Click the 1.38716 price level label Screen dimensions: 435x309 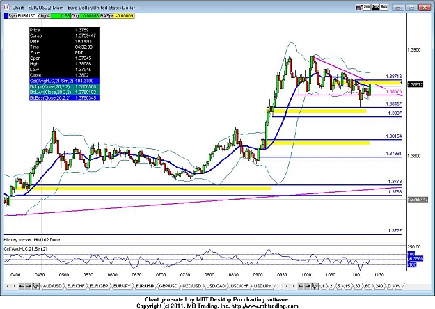point(394,77)
